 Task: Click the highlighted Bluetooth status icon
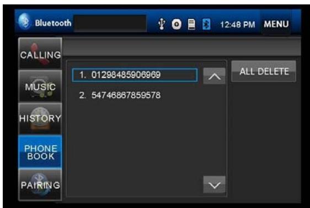tap(206, 24)
